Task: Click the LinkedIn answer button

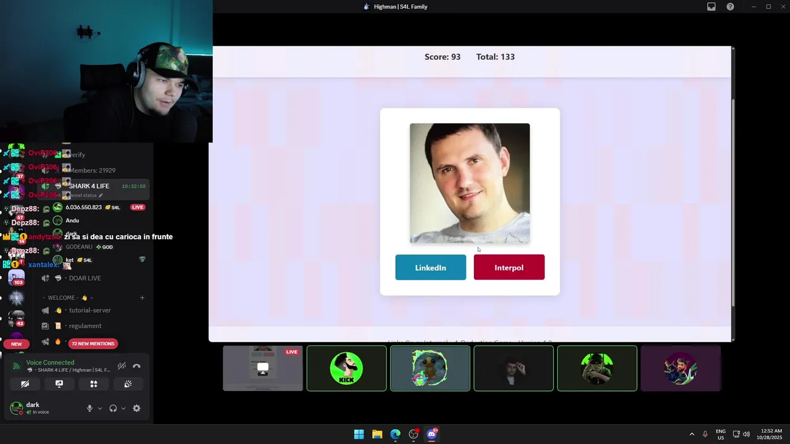Action: coord(430,268)
